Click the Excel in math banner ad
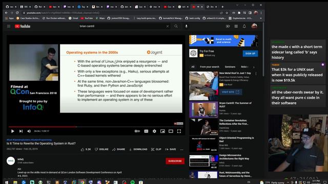 coord(223,40)
